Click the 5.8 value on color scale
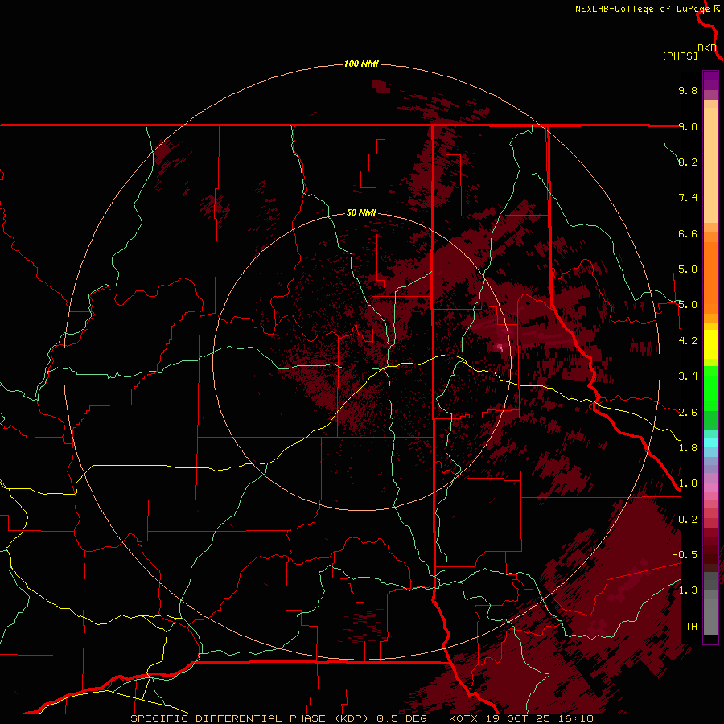Image resolution: width=724 pixels, height=724 pixels. [x=688, y=269]
